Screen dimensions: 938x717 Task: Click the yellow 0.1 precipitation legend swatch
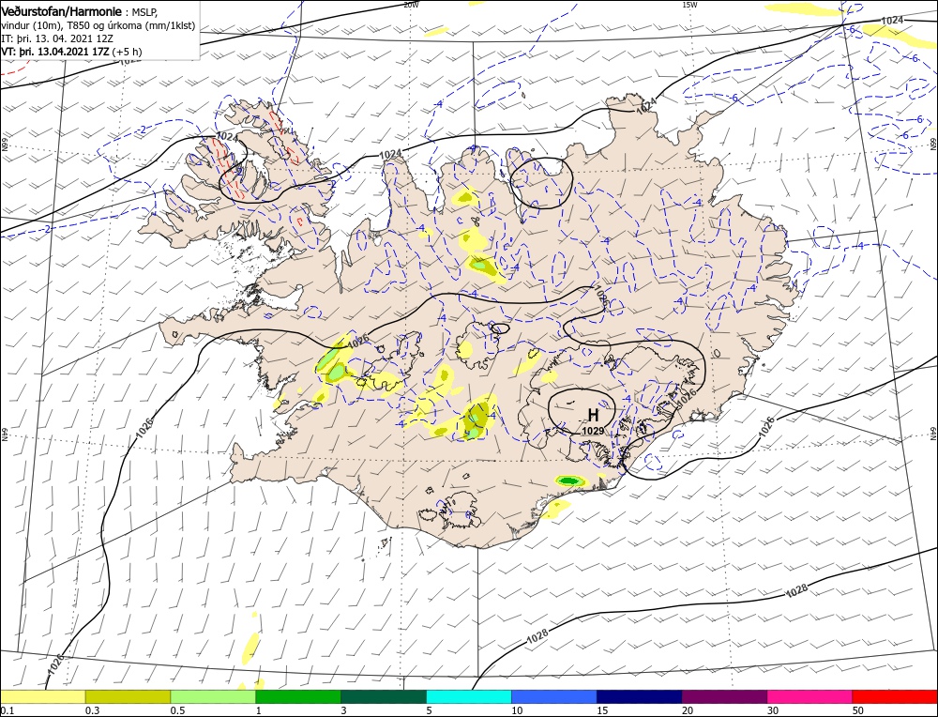point(43,696)
